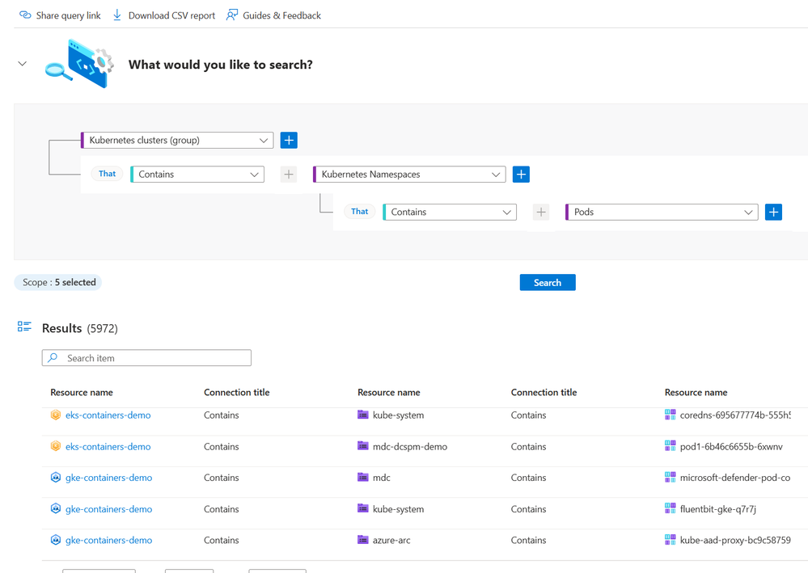Open eks-containers-demo link in mdc-dcspm-demo row
Viewport: 808px width, 573px height.
(x=108, y=446)
